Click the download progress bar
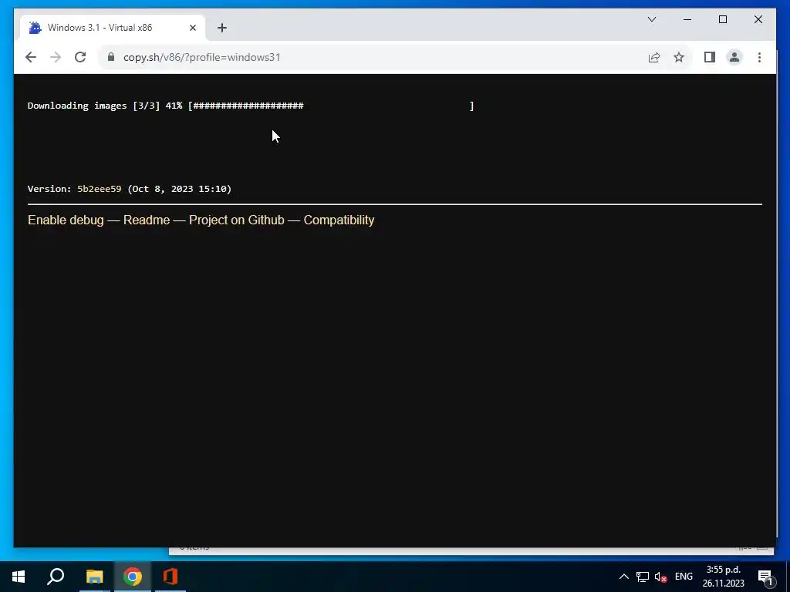 [x=331, y=106]
